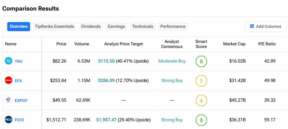Open the Earnings tab

(x=116, y=26)
